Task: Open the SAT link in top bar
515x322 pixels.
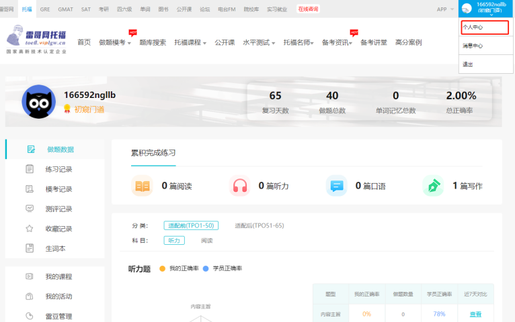Action: pos(86,9)
